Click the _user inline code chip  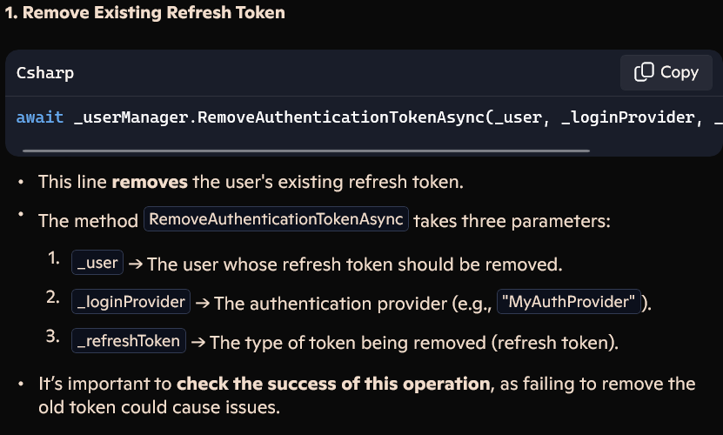97,263
